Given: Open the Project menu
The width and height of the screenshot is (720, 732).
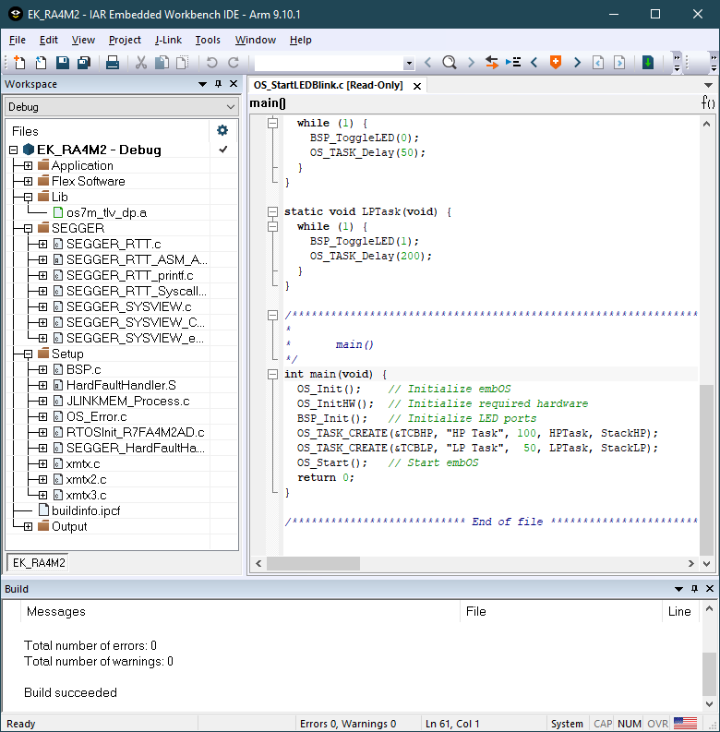Looking at the screenshot, I should tap(125, 40).
